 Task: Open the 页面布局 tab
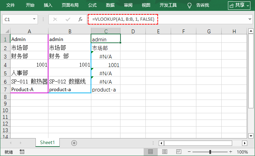[x=70, y=5]
